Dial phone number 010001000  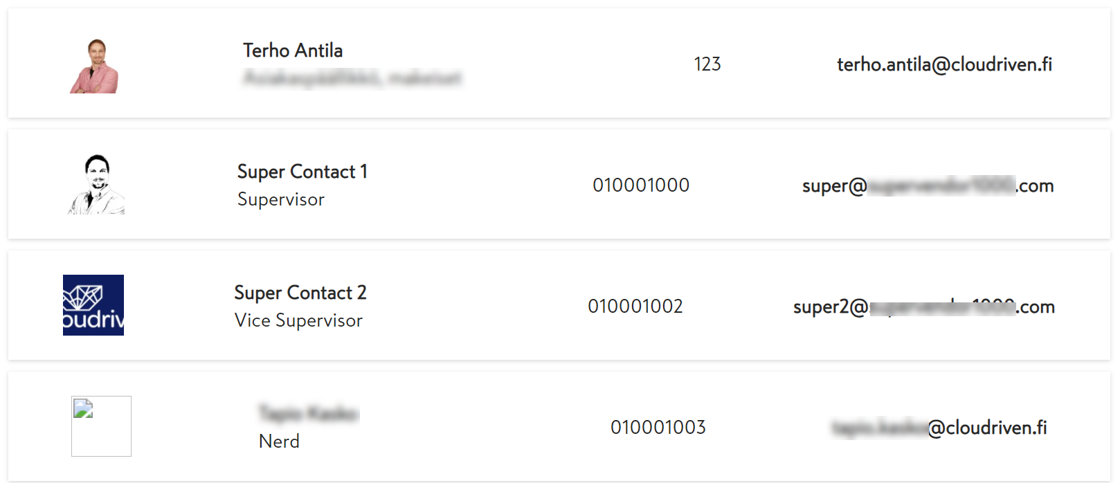coord(641,185)
